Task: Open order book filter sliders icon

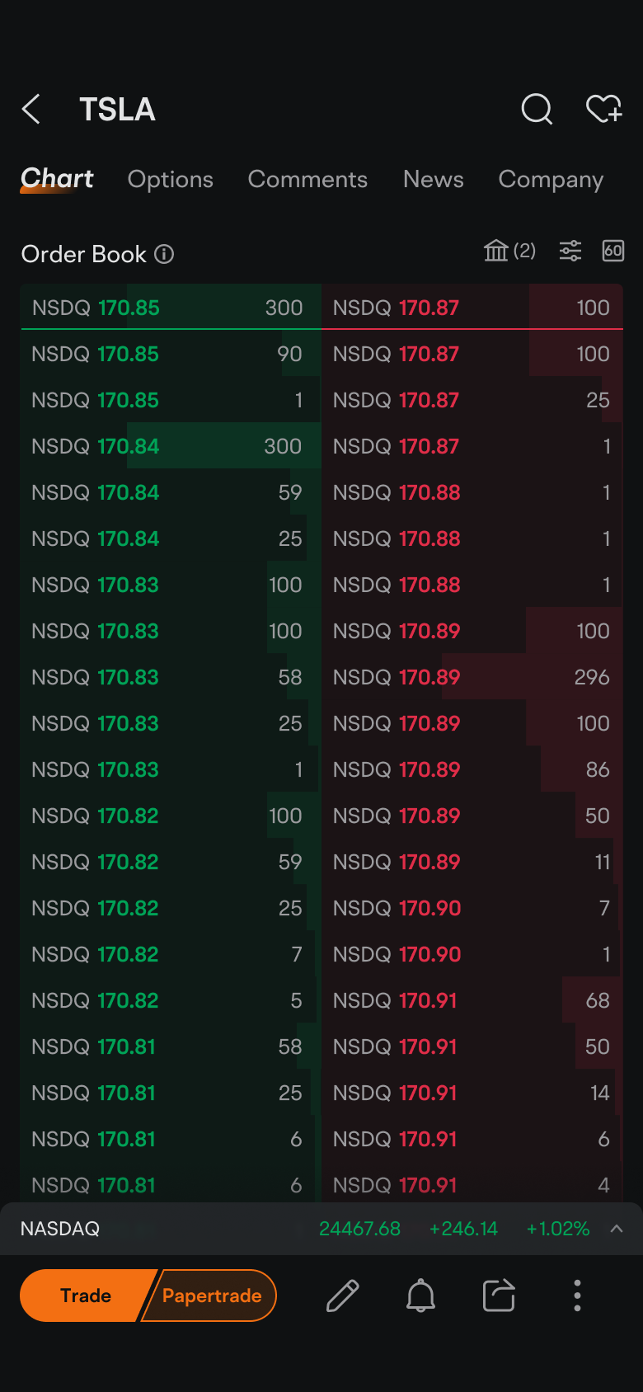Action: pyautogui.click(x=570, y=251)
